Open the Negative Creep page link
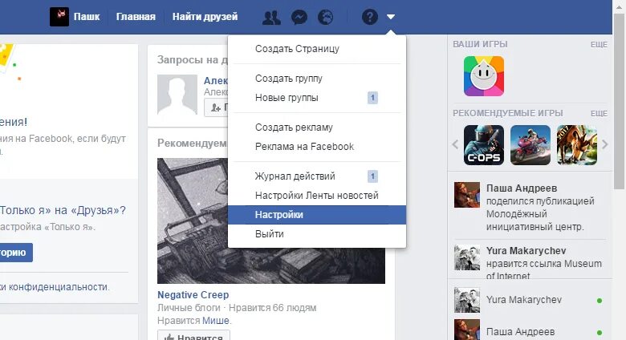Screen dimensions: 626x340 [x=193, y=295]
